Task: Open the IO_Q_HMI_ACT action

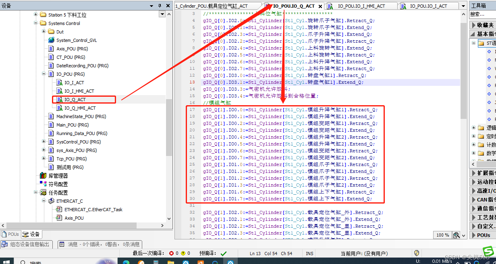Action: (80, 108)
